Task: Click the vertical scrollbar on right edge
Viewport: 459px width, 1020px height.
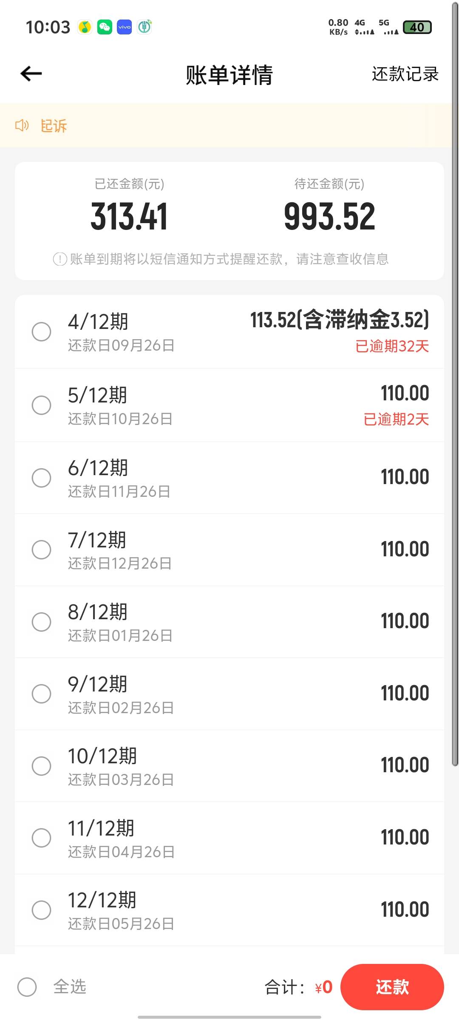Action: [x=455, y=382]
